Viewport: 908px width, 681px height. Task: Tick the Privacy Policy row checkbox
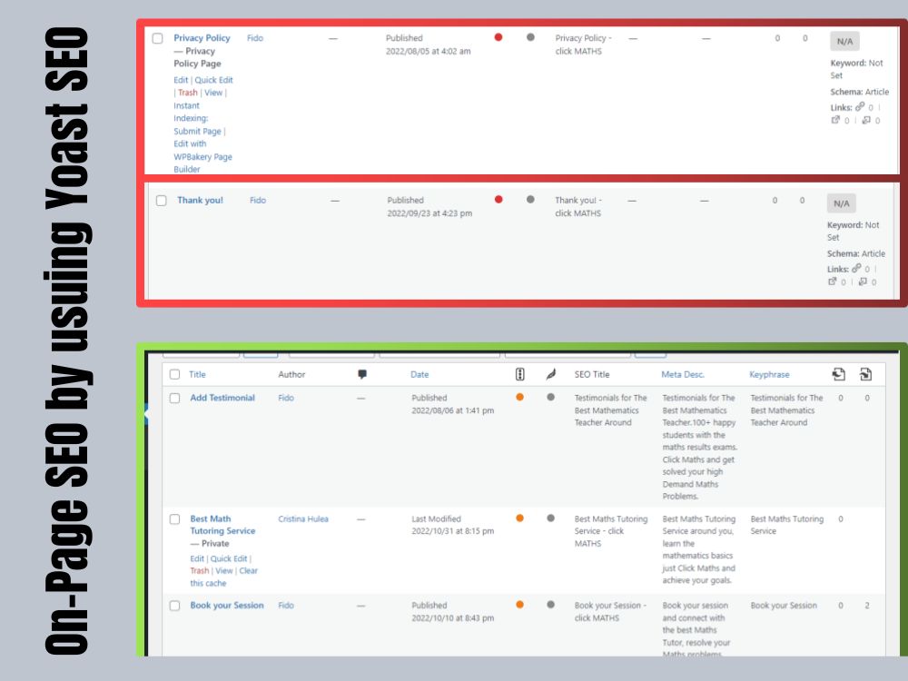[157, 38]
